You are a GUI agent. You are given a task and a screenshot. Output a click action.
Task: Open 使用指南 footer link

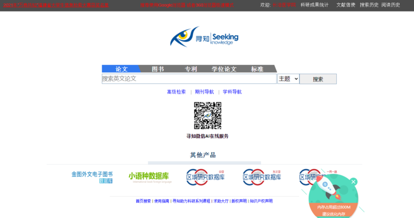pyautogui.click(x=162, y=201)
